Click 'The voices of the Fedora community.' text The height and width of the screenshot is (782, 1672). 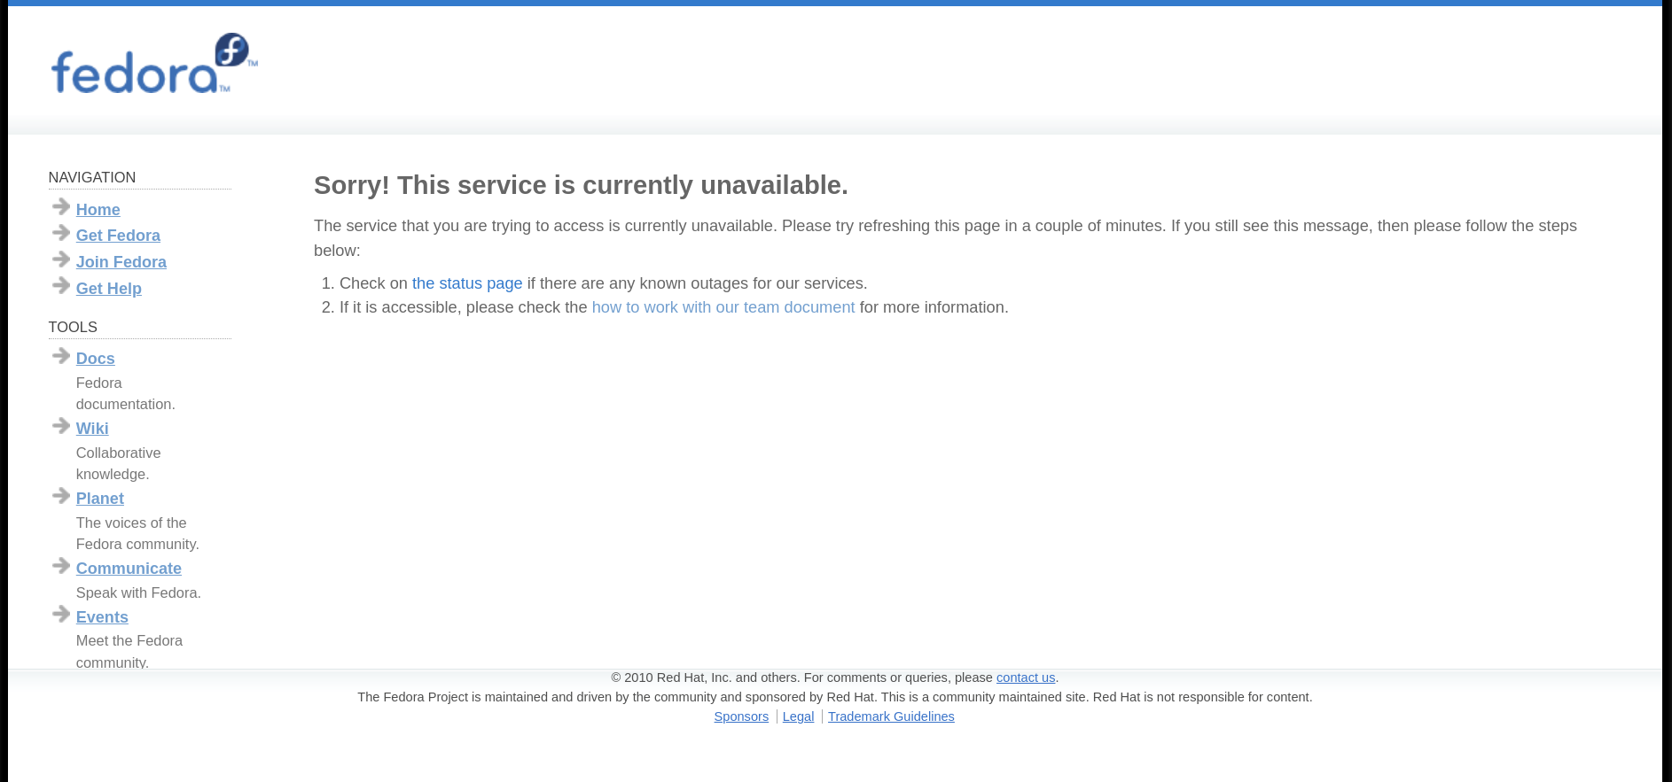[137, 533]
